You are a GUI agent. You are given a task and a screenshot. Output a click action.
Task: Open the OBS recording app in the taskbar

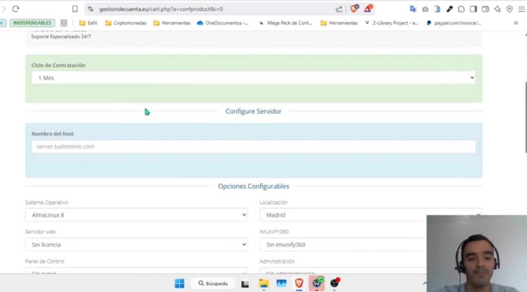[334, 283]
